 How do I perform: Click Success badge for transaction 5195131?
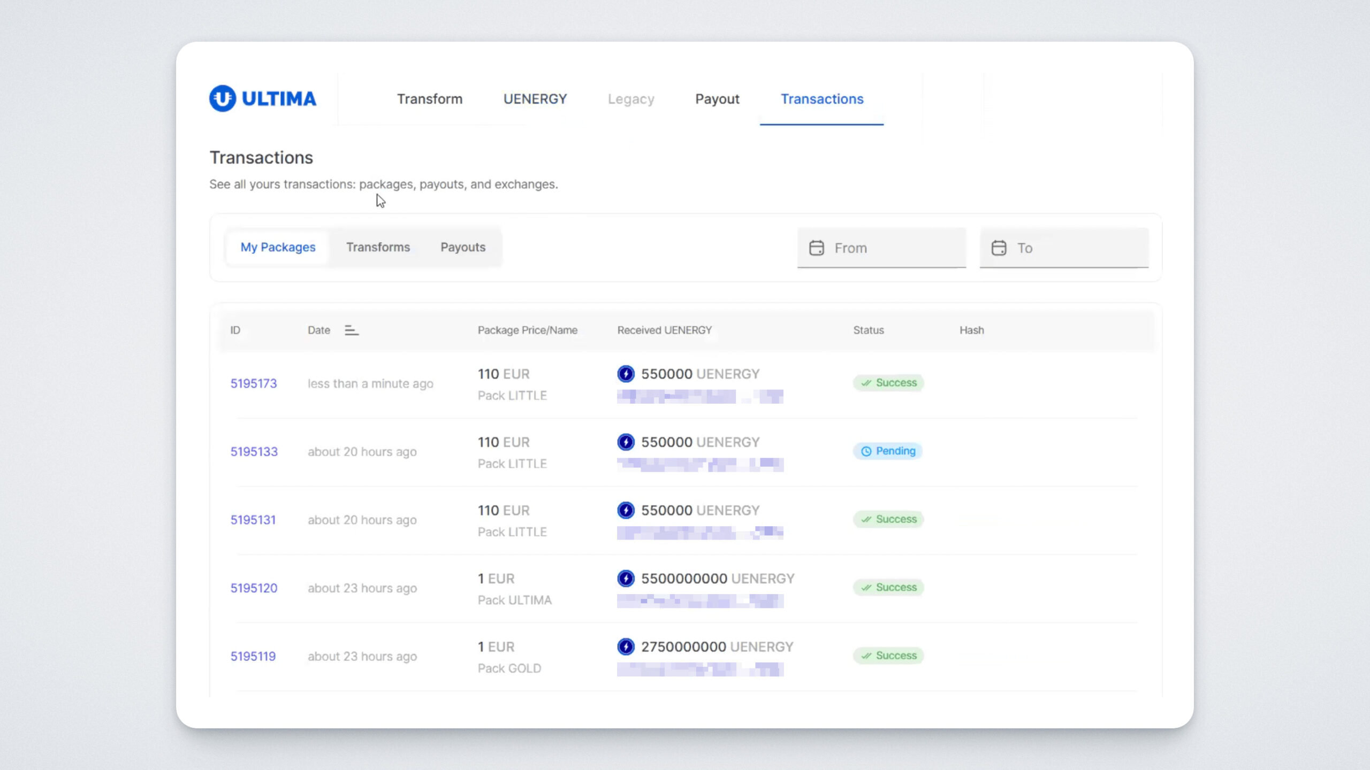(x=888, y=519)
